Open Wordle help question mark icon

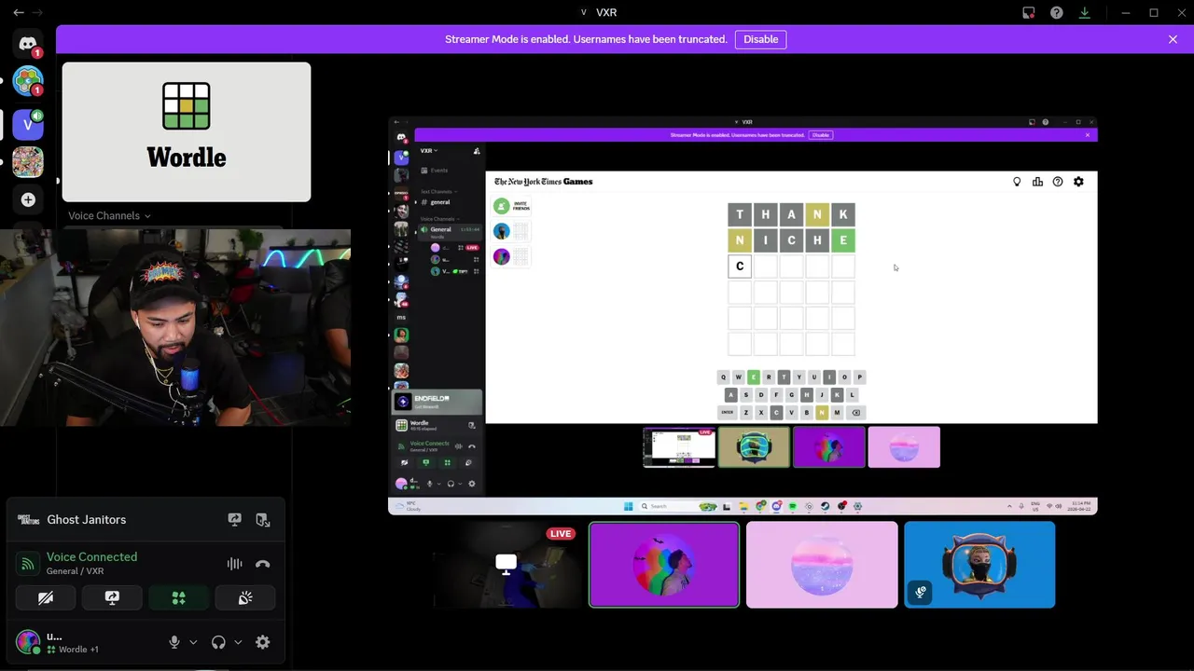pyautogui.click(x=1058, y=182)
